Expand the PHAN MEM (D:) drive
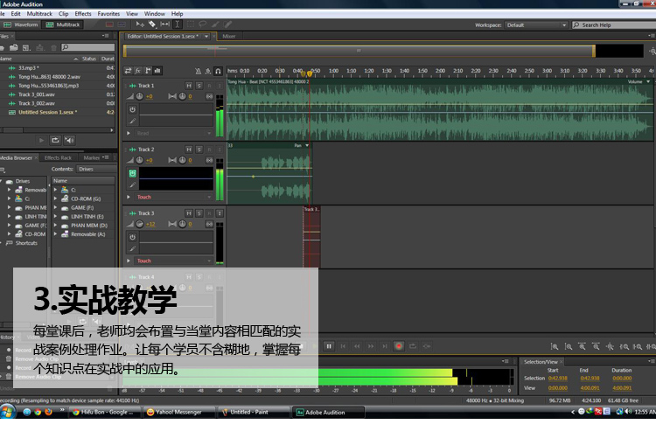This screenshot has width=656, height=445. coord(55,225)
